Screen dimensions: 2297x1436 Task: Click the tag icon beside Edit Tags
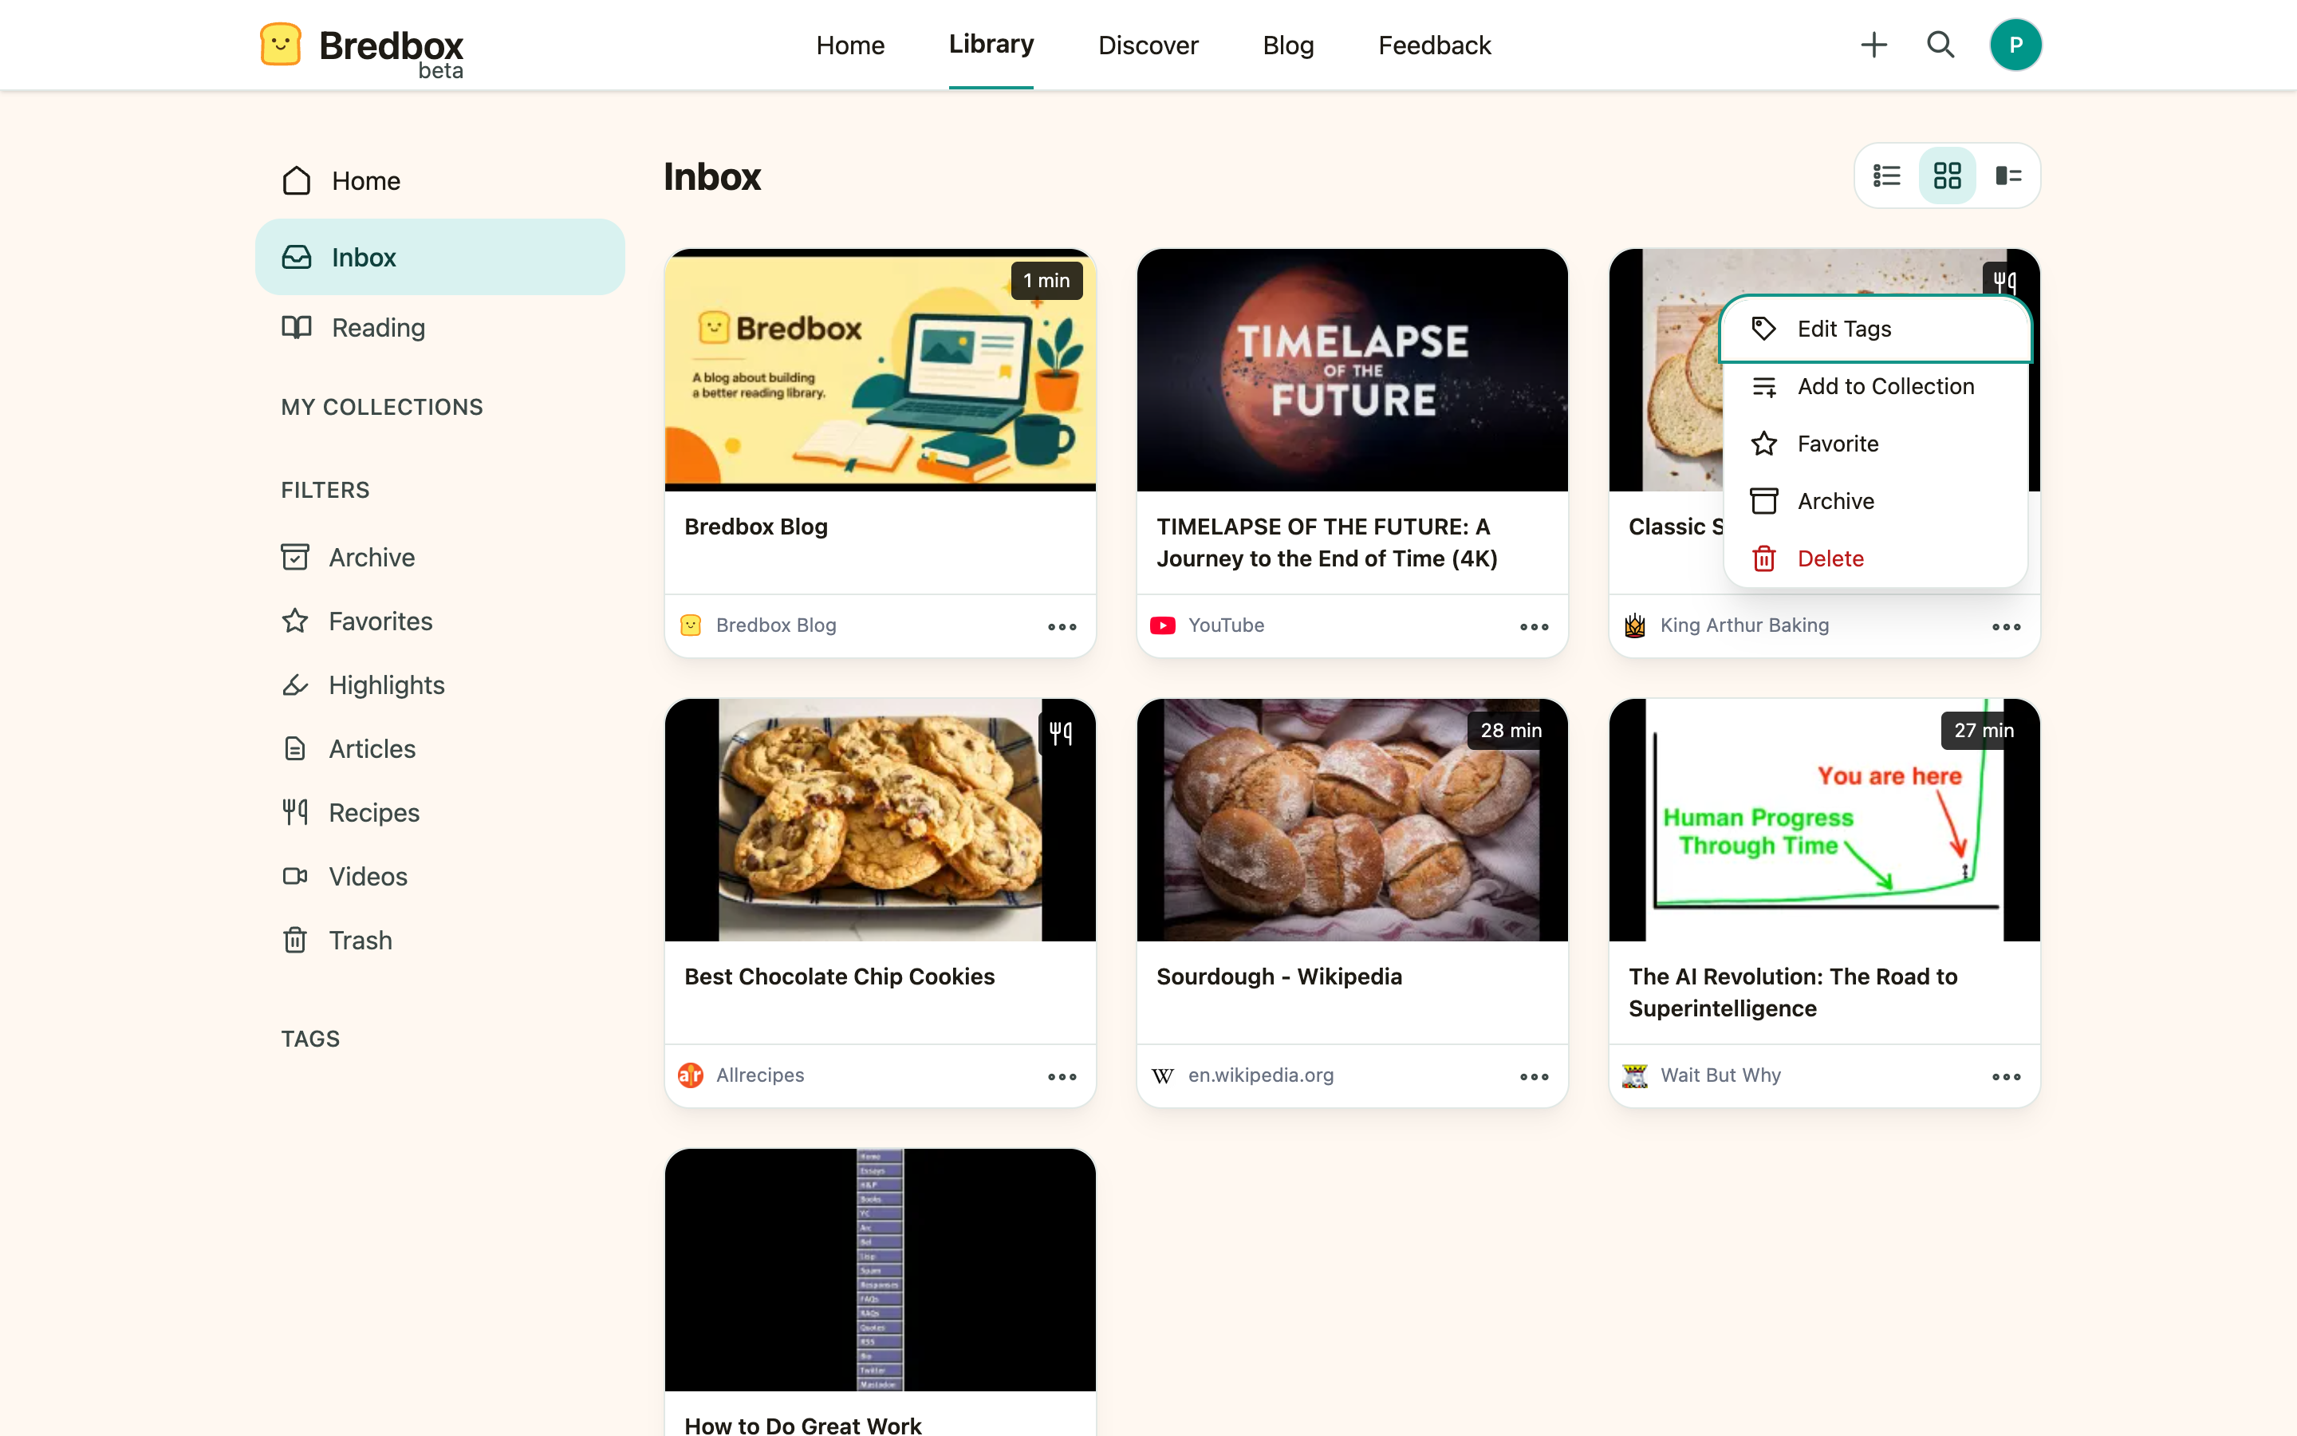[x=1763, y=329]
